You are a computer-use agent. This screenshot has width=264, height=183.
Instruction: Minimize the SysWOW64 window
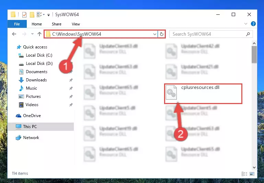(218, 15)
